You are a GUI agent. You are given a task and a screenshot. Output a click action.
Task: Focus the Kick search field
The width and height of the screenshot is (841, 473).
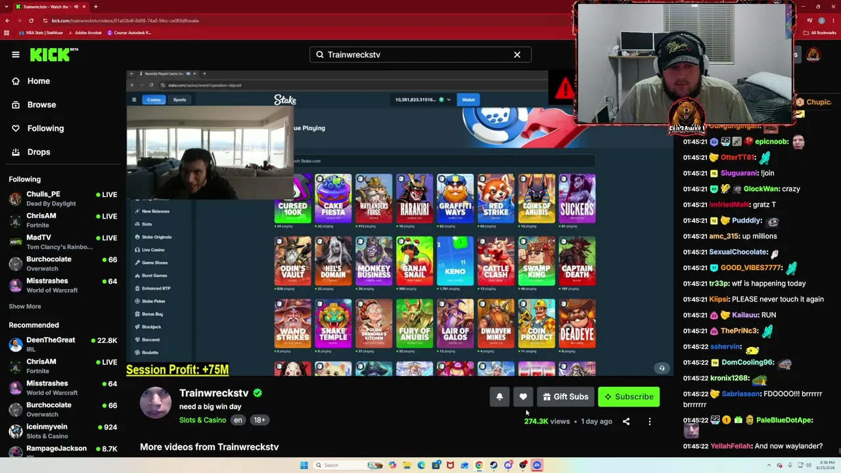pos(420,55)
